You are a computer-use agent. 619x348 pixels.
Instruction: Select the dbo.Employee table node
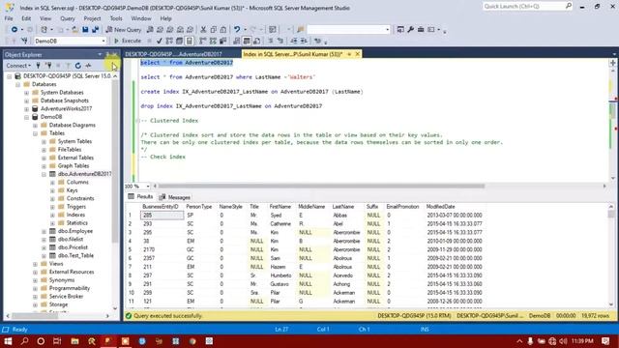[75, 231]
